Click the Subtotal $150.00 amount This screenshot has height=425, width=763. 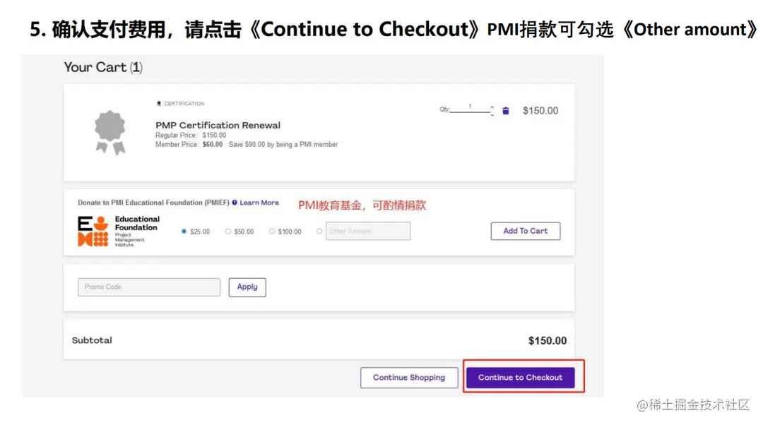click(548, 341)
